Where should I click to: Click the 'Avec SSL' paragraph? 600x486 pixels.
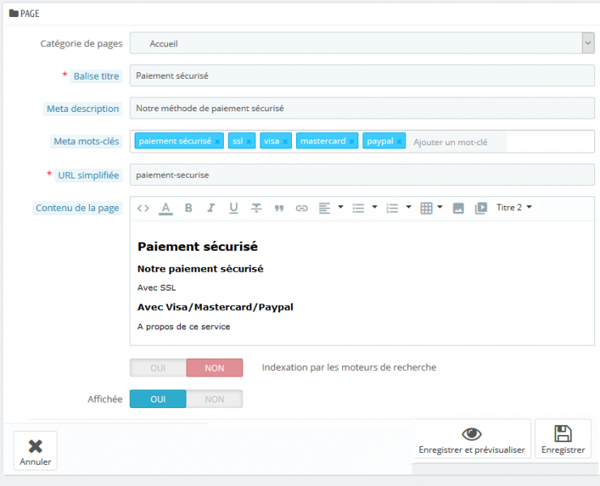tap(156, 287)
